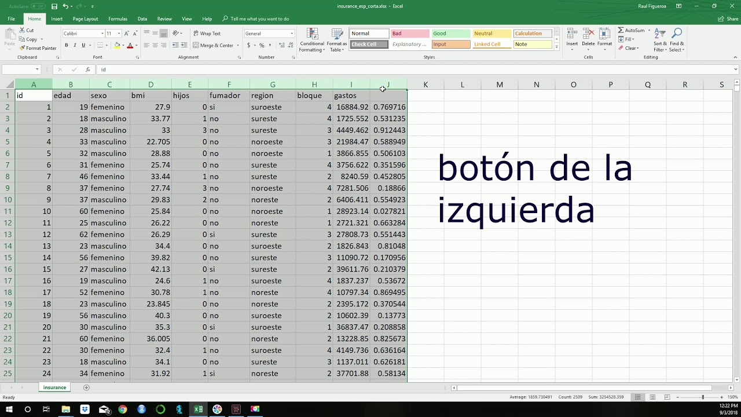Apply yellow fill color bucket

pos(117,45)
